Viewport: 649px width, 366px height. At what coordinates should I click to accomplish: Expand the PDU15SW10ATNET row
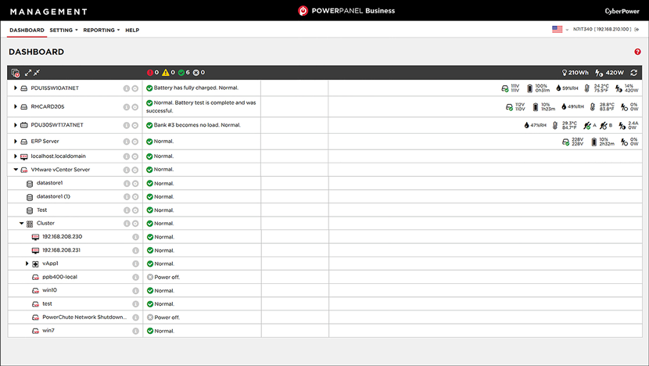pos(16,88)
